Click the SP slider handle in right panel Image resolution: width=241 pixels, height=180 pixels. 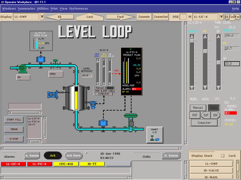click(219, 62)
